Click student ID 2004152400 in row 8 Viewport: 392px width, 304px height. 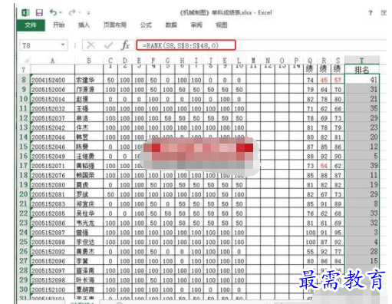(x=52, y=80)
